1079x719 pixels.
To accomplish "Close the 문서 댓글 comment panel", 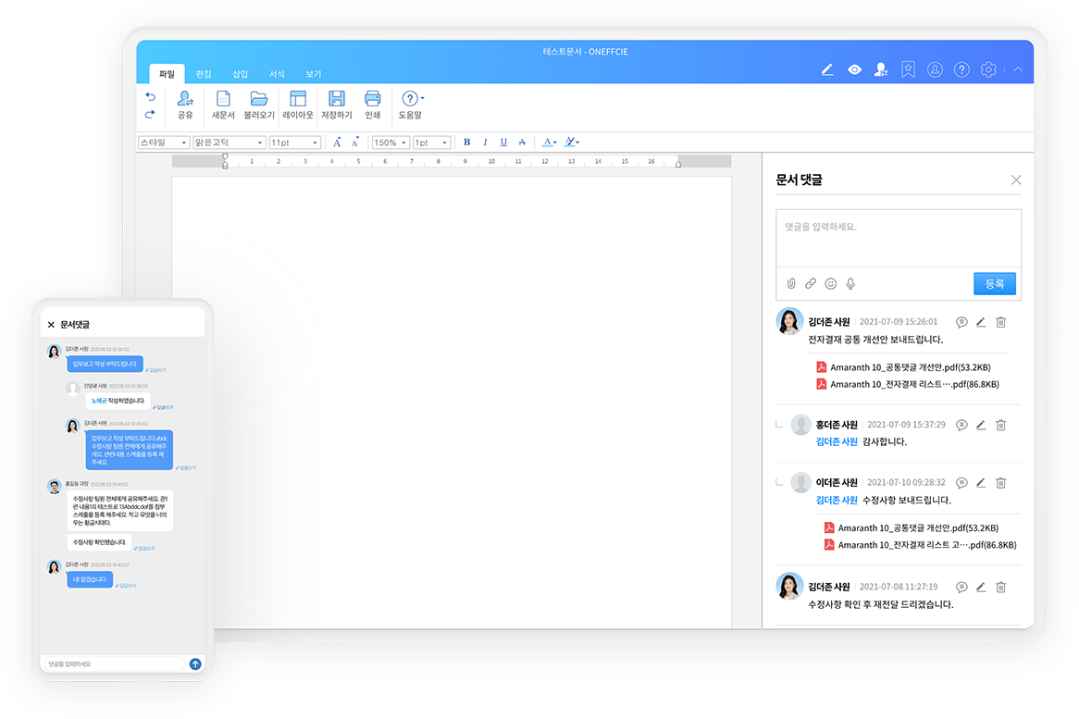I will pyautogui.click(x=1016, y=180).
